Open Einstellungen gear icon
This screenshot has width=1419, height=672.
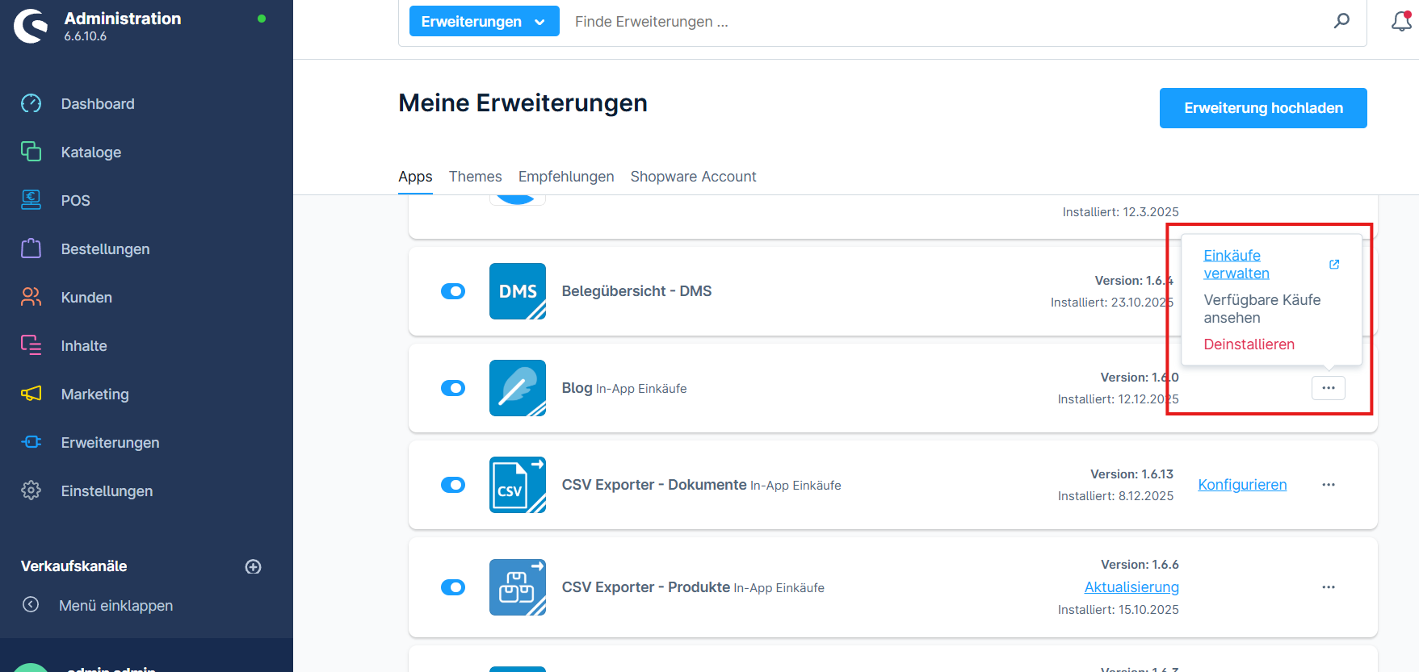pos(31,490)
